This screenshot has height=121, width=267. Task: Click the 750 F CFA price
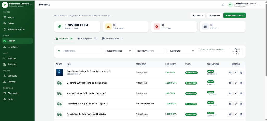[170, 72]
